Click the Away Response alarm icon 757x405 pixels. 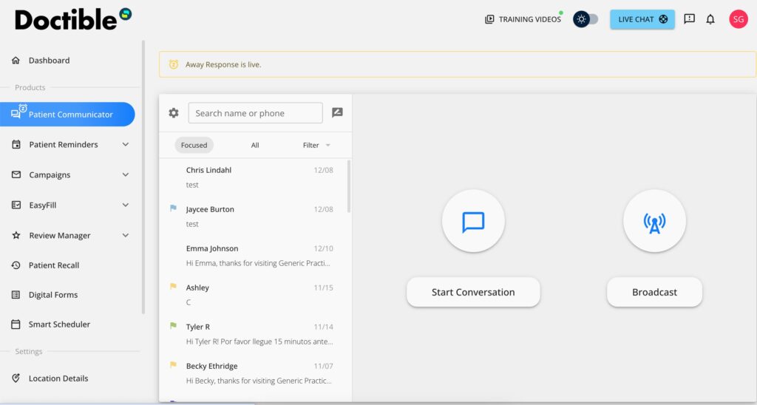[x=173, y=64]
